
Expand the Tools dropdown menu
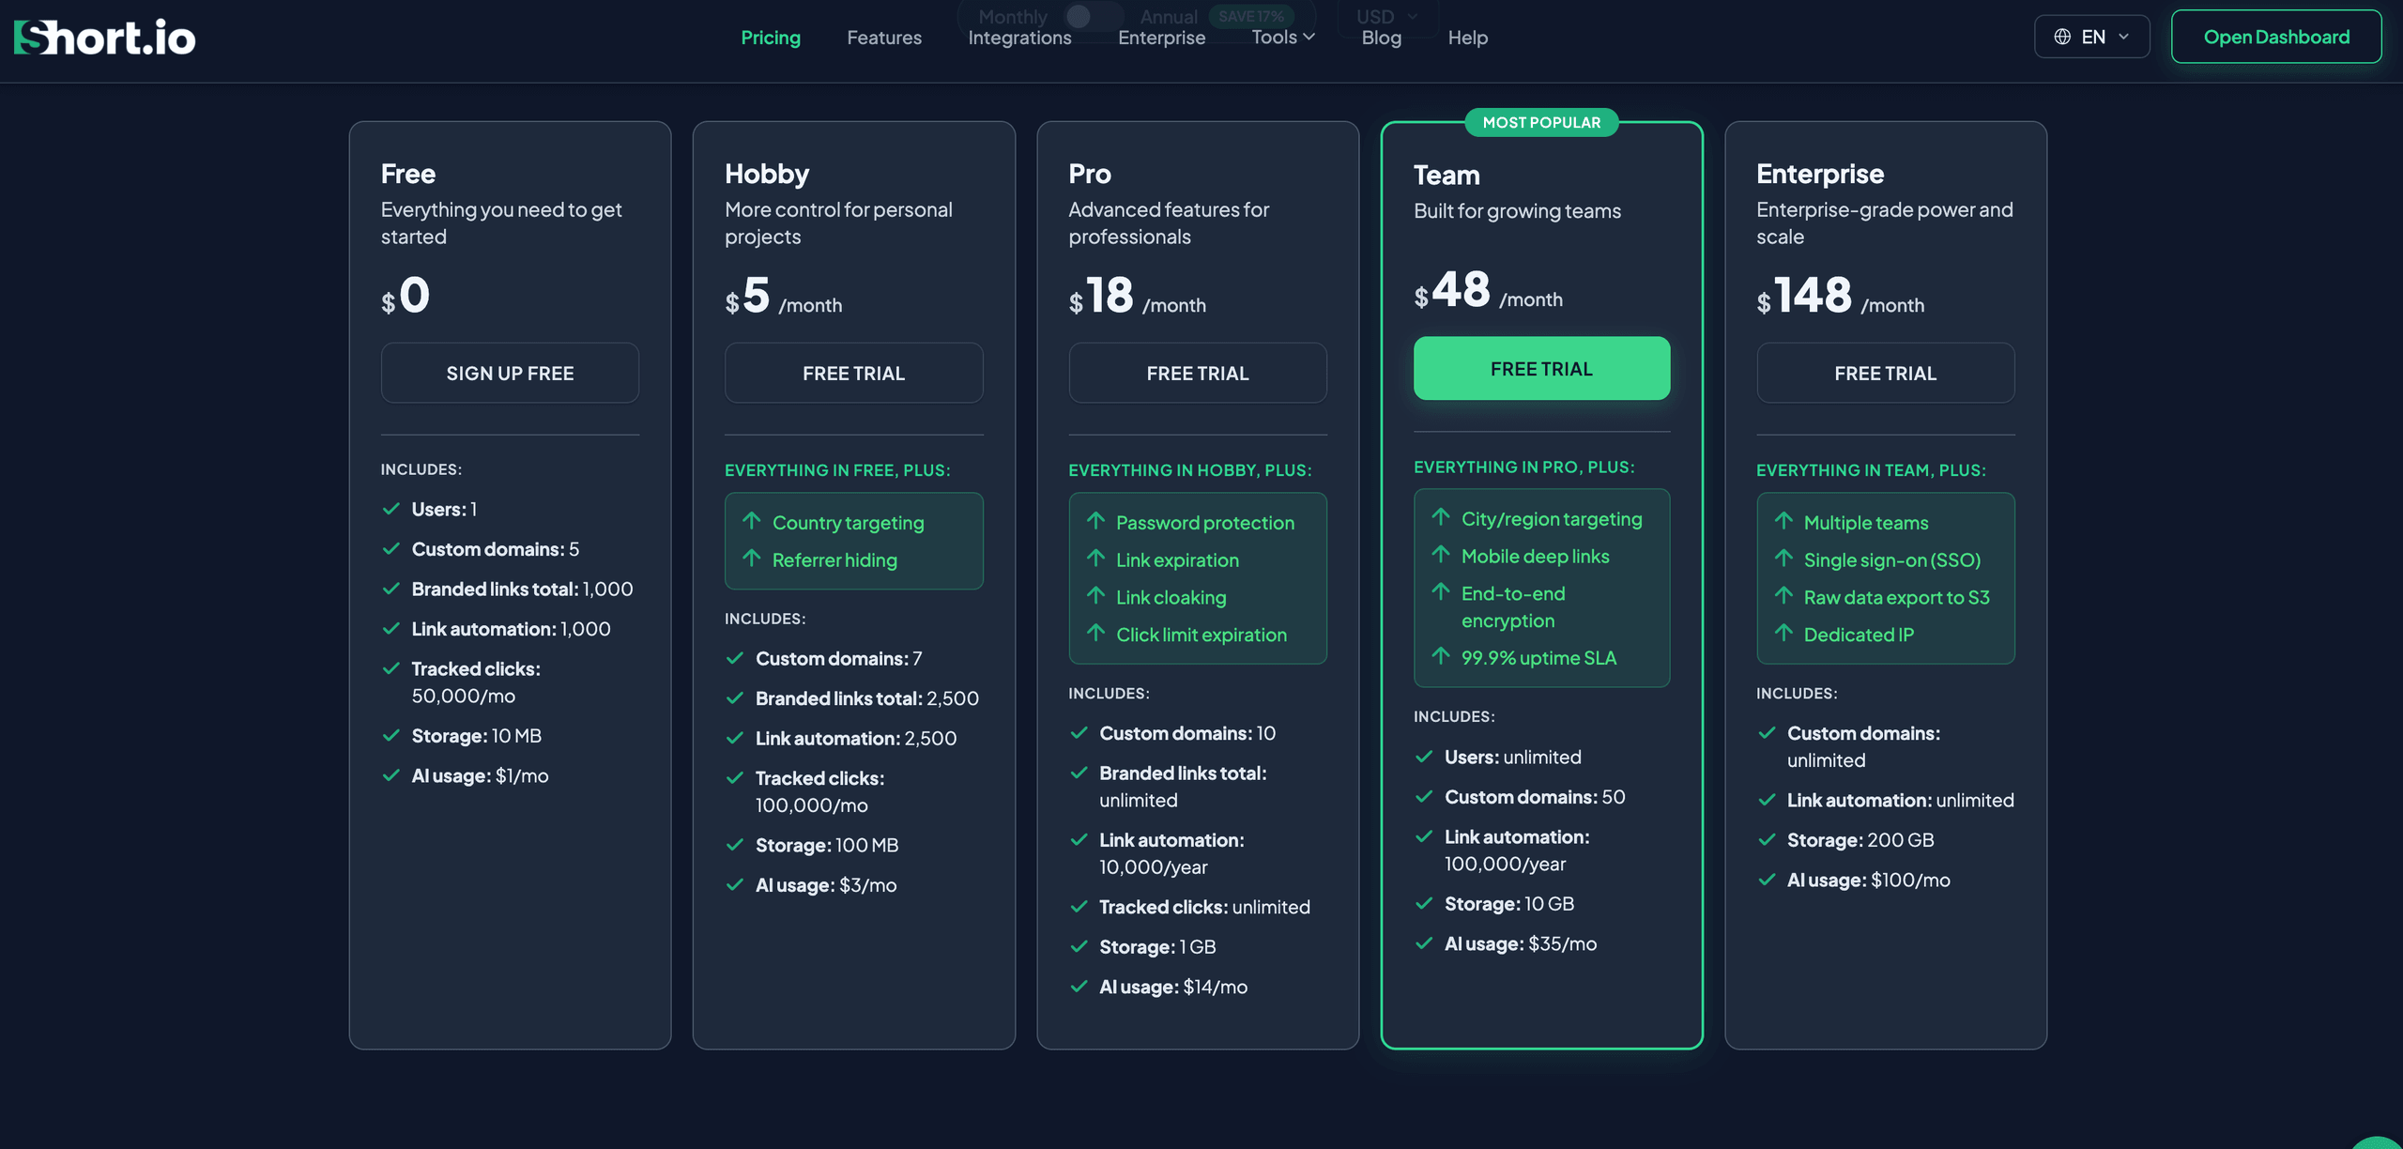click(1283, 38)
